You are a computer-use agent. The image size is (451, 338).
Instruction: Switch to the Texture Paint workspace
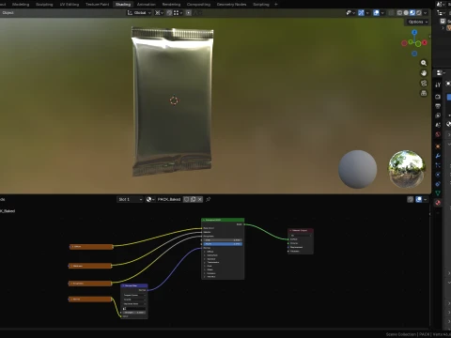point(97,5)
